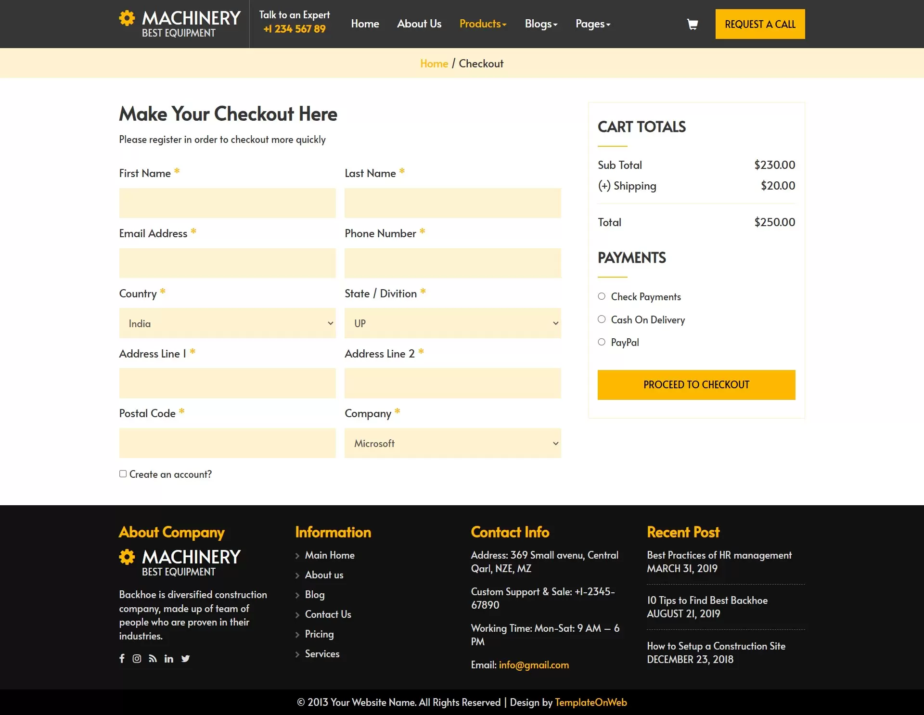Select the Check Payments radio option
This screenshot has height=715, width=924.
point(602,296)
